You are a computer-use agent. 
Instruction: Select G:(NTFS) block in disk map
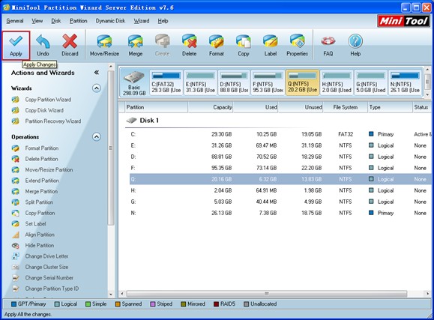(371, 82)
